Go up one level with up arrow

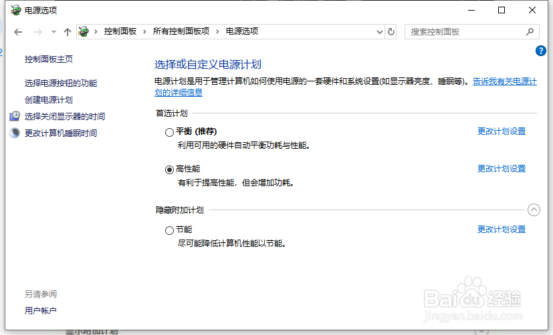pyautogui.click(x=68, y=32)
